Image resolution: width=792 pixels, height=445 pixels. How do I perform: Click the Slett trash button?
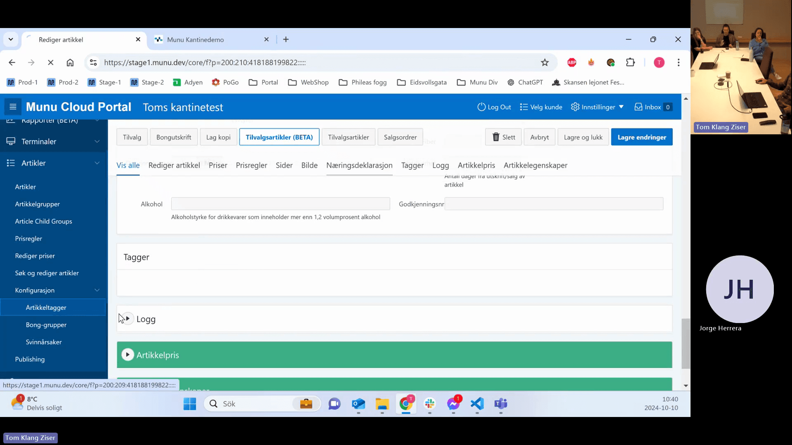tap(503, 137)
